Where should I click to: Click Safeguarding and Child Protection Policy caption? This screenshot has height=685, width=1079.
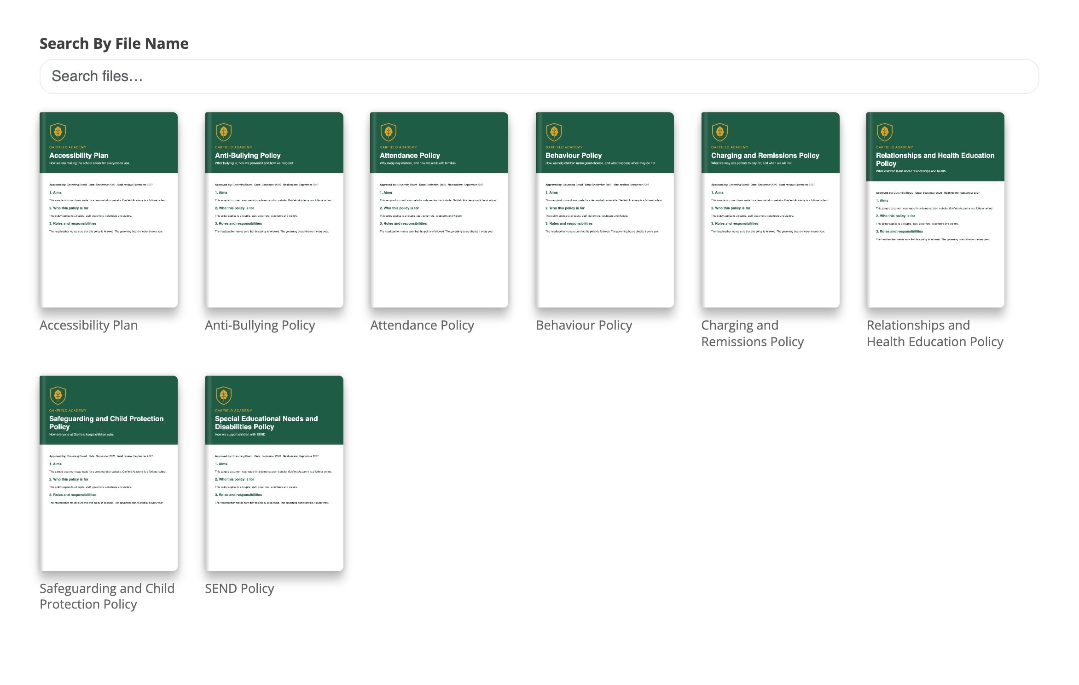[x=107, y=597]
